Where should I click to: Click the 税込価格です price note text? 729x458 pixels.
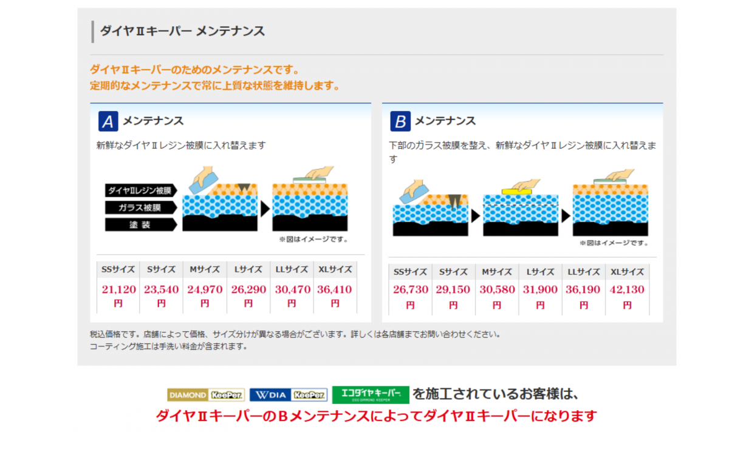295,334
